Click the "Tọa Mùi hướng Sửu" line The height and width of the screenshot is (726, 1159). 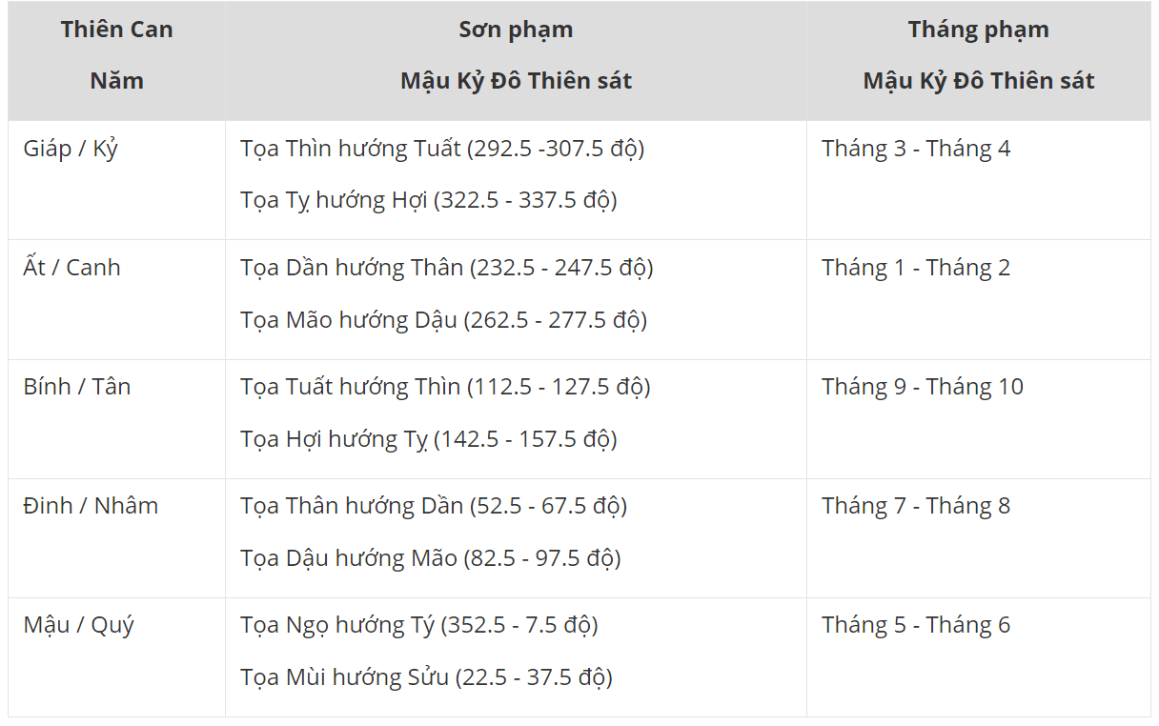(x=426, y=677)
